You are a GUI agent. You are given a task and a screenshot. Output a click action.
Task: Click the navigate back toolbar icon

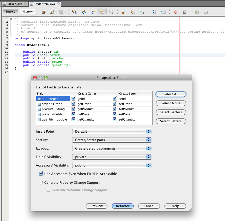pos(52,12)
